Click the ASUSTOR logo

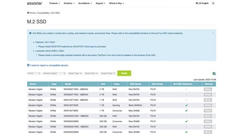click(x=34, y=3)
